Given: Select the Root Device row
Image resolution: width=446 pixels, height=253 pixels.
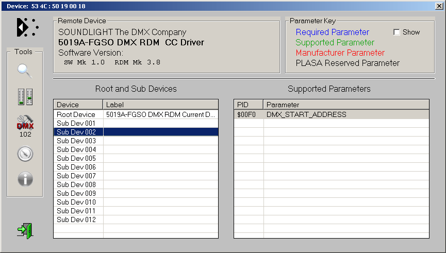Looking at the screenshot, I should point(76,114).
